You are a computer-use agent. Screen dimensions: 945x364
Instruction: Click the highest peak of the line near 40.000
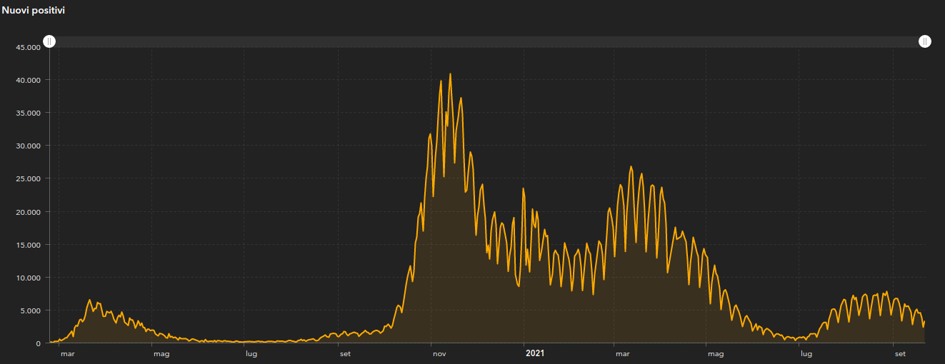point(450,74)
